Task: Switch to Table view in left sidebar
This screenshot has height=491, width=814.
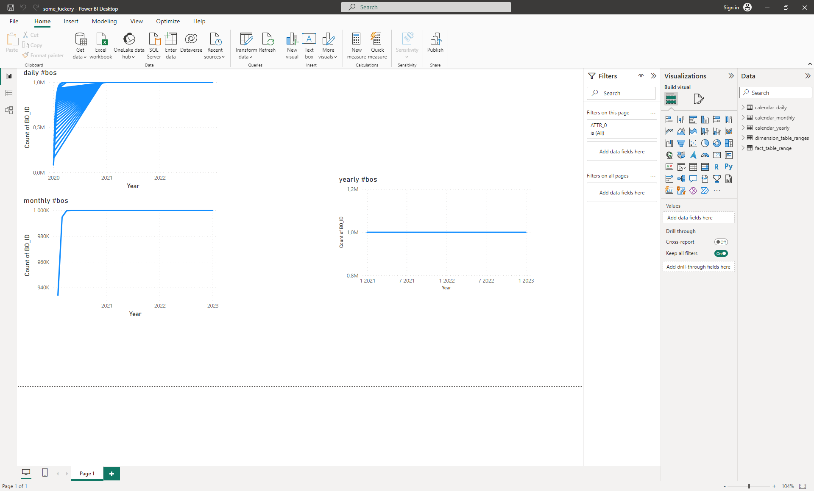Action: point(8,93)
